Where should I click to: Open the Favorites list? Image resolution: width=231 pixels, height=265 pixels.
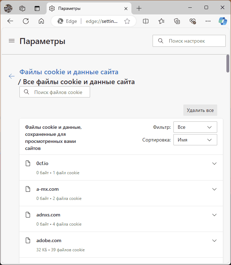161,21
